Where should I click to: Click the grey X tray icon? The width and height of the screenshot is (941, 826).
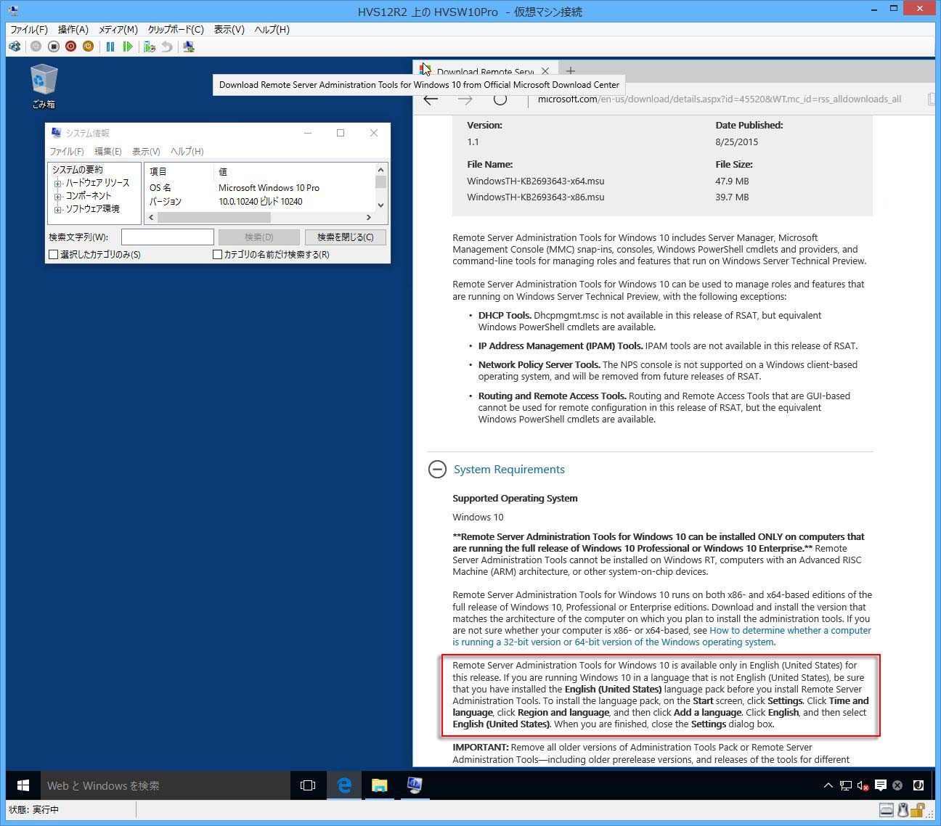point(897,785)
